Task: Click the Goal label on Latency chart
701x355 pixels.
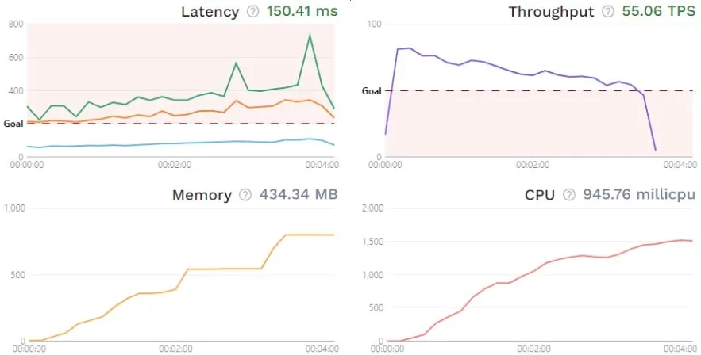Action: point(13,124)
